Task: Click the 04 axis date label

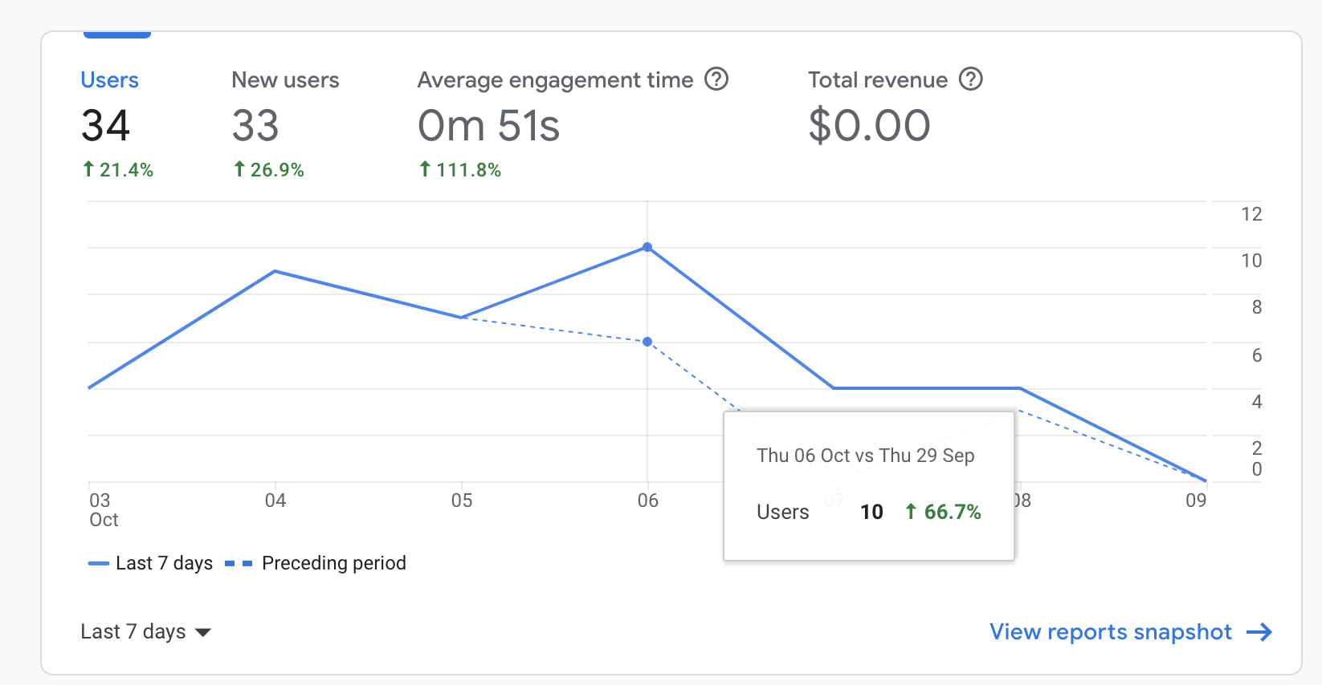Action: tap(275, 501)
